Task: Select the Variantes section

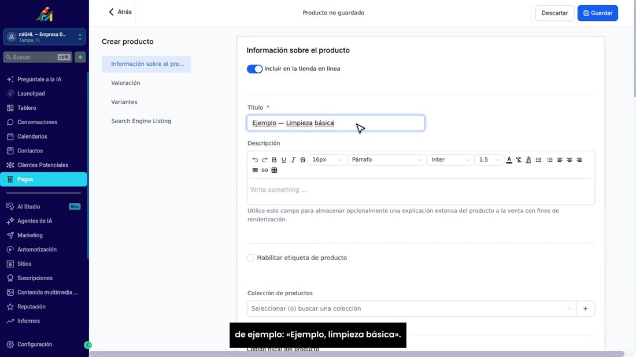Action: 124,102
